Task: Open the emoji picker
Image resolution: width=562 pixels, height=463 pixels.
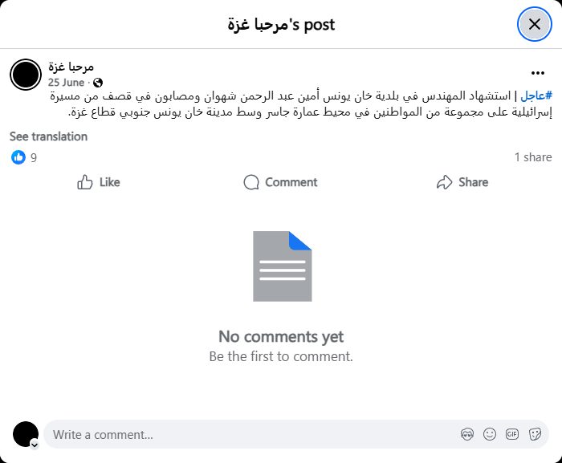Action: point(490,434)
